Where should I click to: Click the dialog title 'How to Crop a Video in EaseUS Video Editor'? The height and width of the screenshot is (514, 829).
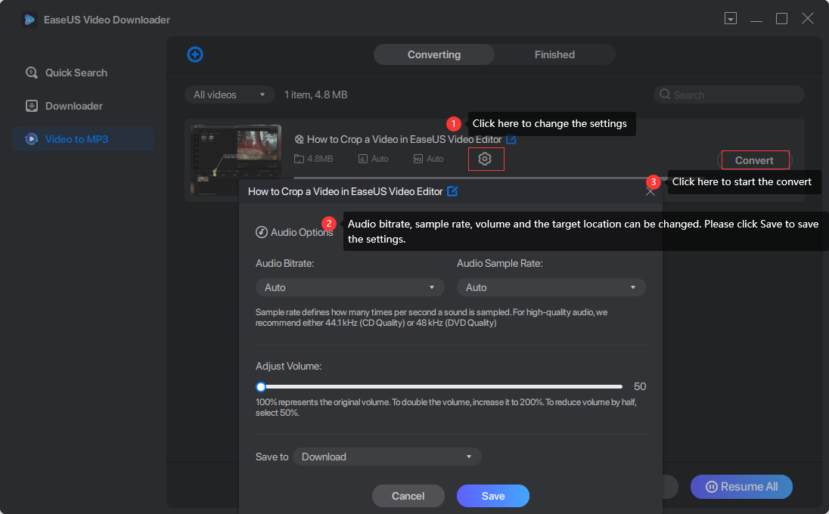tap(345, 192)
